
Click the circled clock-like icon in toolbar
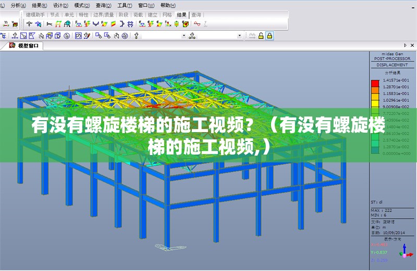[125, 36]
